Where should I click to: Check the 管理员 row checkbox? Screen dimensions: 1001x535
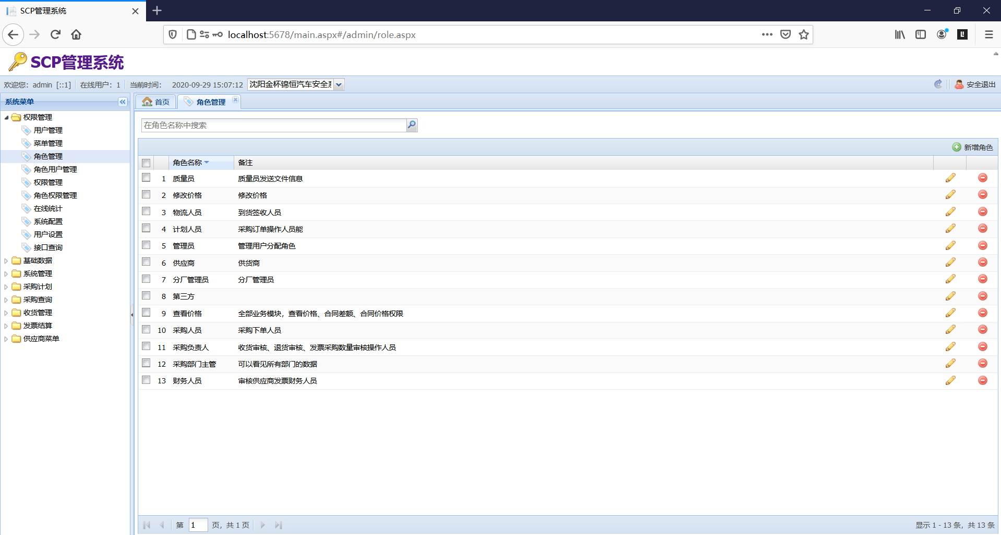pos(146,245)
